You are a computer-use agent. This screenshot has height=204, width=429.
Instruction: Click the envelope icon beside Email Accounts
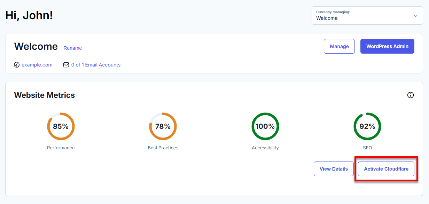pyautogui.click(x=66, y=65)
